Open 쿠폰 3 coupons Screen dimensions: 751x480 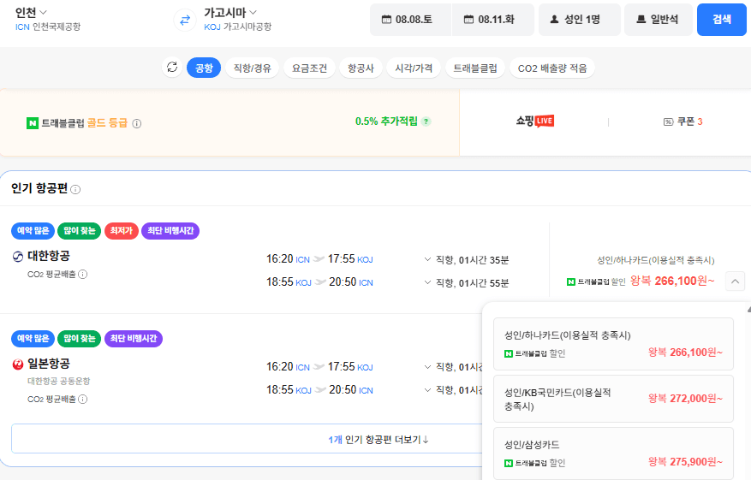[x=683, y=121]
